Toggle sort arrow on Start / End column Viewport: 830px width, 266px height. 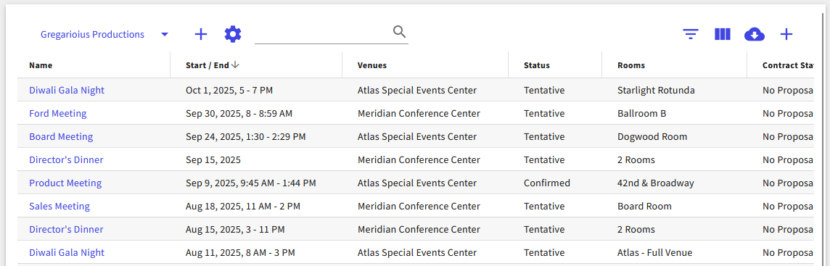click(x=236, y=65)
